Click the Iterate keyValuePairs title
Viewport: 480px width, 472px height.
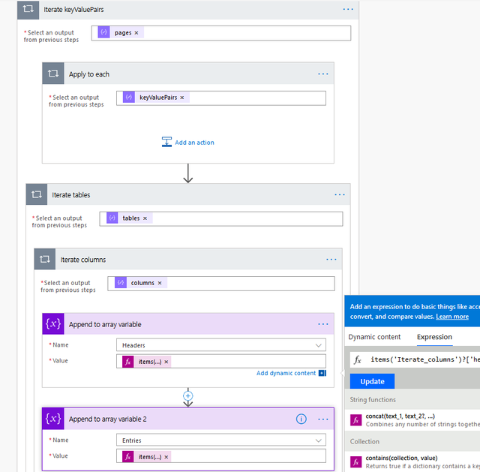(73, 10)
